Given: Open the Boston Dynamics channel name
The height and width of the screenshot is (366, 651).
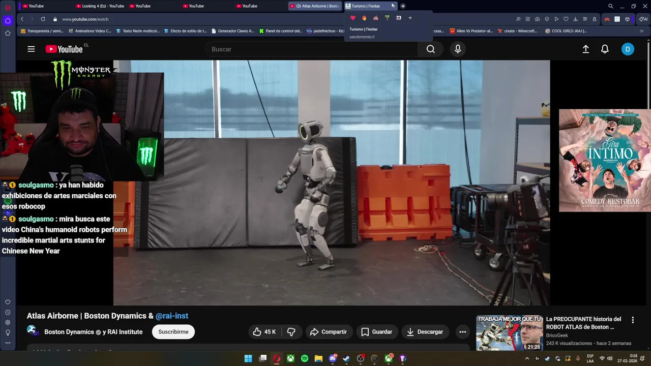Looking at the screenshot, I should [69, 332].
